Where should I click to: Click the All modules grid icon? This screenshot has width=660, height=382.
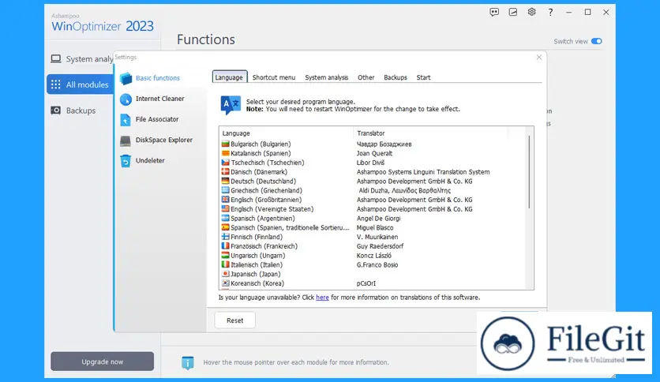pos(55,84)
